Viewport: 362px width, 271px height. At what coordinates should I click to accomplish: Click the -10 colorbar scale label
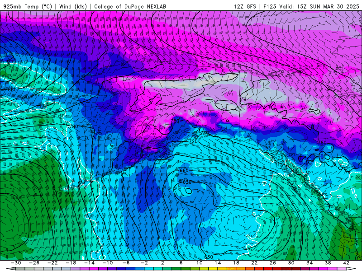point(108,263)
